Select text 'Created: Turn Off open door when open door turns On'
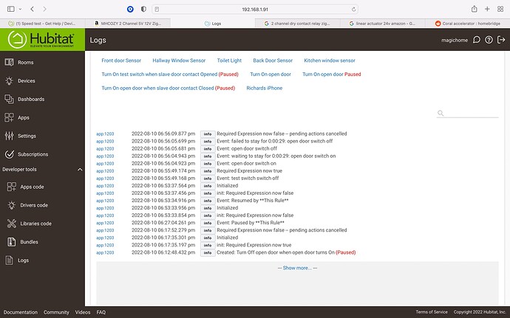The image size is (510, 318). [x=276, y=252]
